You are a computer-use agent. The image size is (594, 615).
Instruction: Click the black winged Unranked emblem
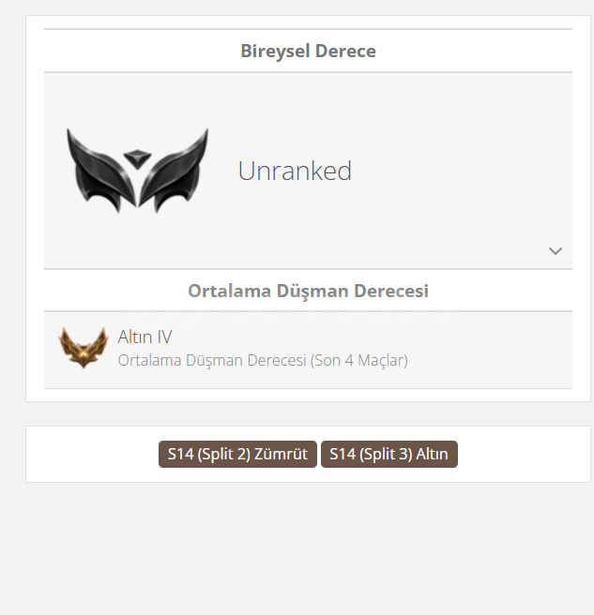click(137, 171)
